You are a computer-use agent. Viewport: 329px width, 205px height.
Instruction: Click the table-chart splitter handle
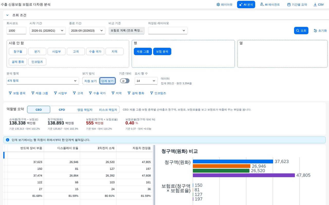(154, 175)
